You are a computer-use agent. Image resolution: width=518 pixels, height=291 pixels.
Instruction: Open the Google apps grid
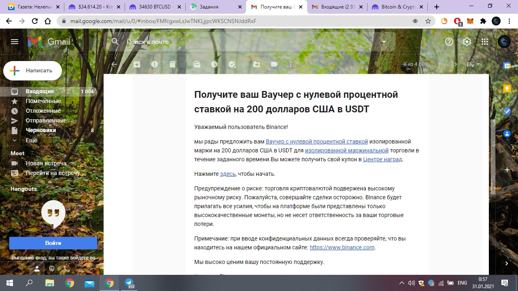(x=485, y=42)
